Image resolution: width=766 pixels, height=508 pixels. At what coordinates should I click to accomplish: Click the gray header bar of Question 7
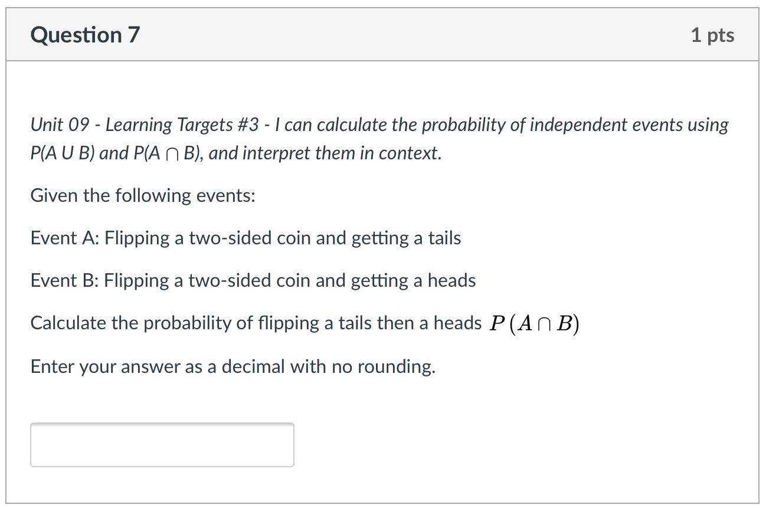pos(383,35)
